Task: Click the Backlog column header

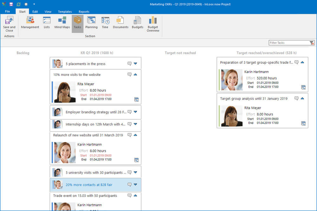Action: pos(23,53)
